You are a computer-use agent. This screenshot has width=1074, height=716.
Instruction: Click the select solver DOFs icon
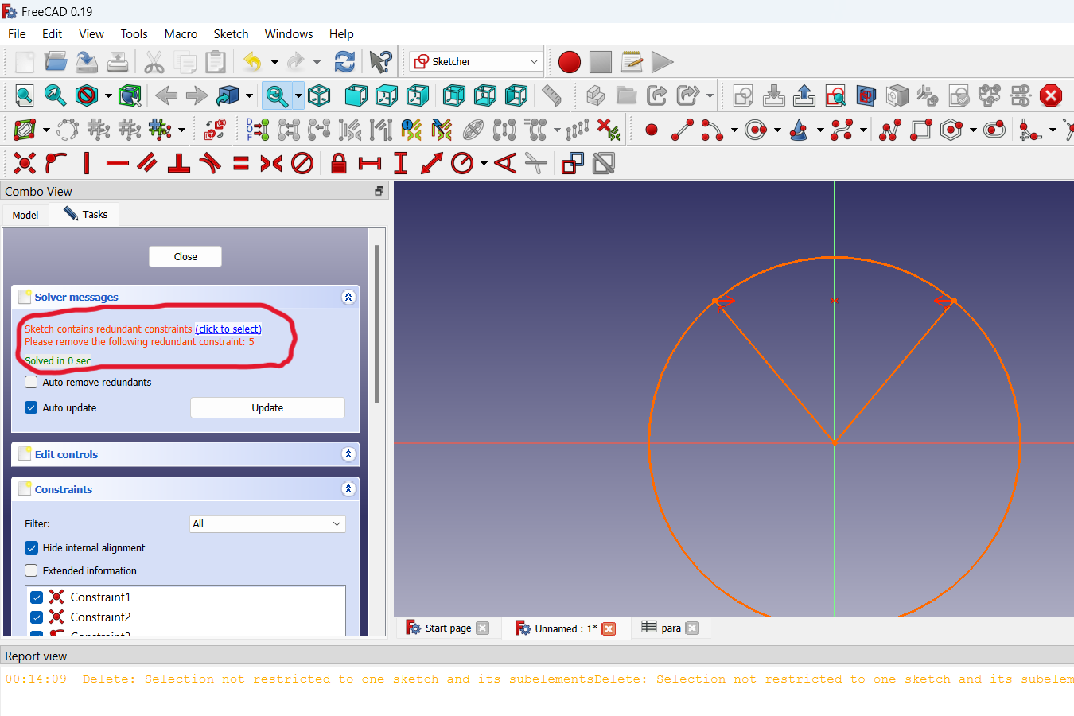point(257,130)
